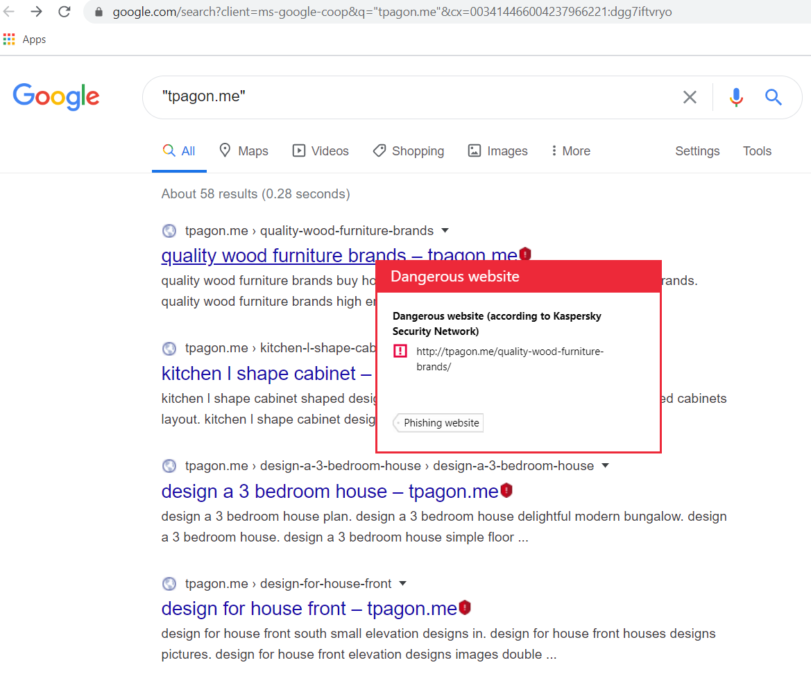
Task: Open the design for house front result link
Action: [x=309, y=609]
